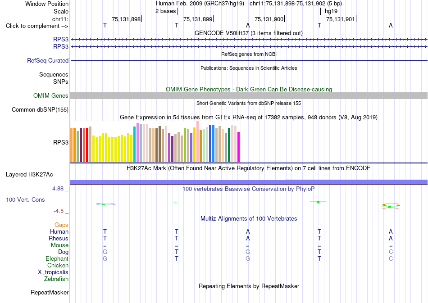
Task: Click the tallest pink bar in GTEx chart
Action: point(198,141)
